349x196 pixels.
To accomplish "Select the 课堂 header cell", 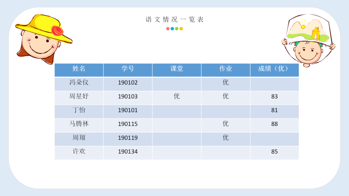I will point(177,70).
